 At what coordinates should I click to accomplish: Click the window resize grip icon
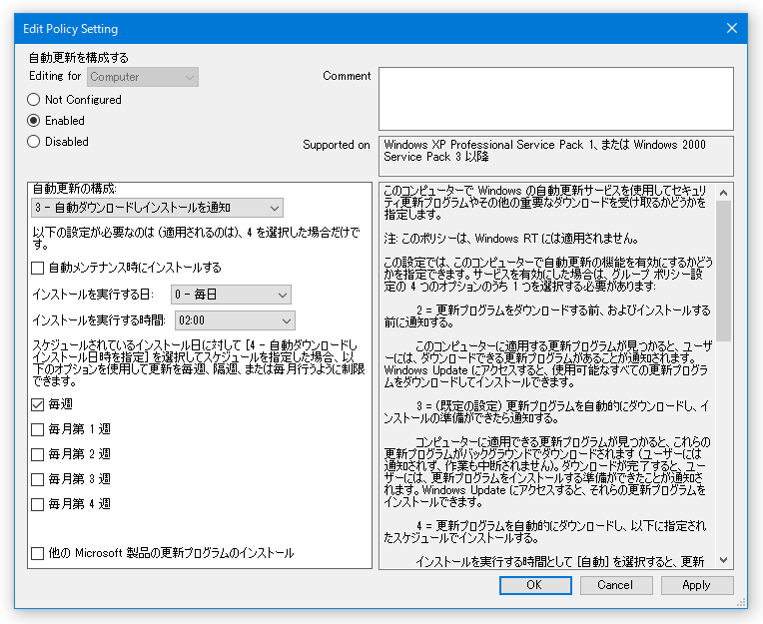(x=741, y=603)
